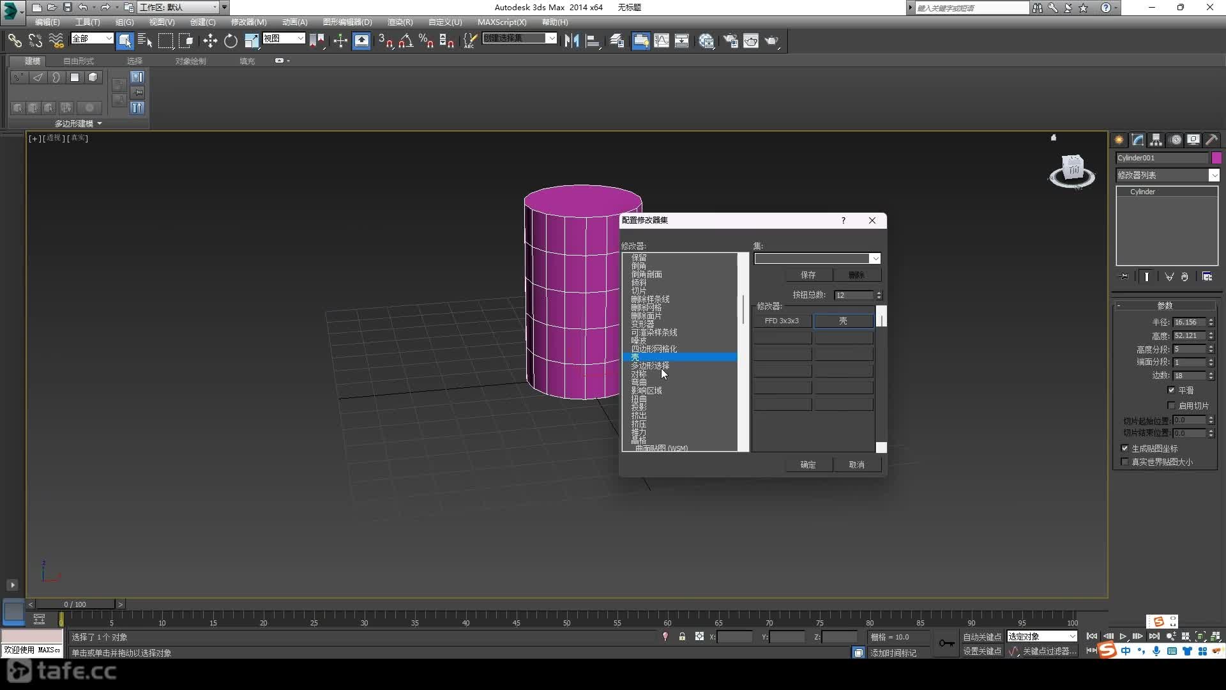This screenshot has width=1226, height=690.
Task: Switch to the 自由形式 ribbon tab
Action: coord(79,61)
